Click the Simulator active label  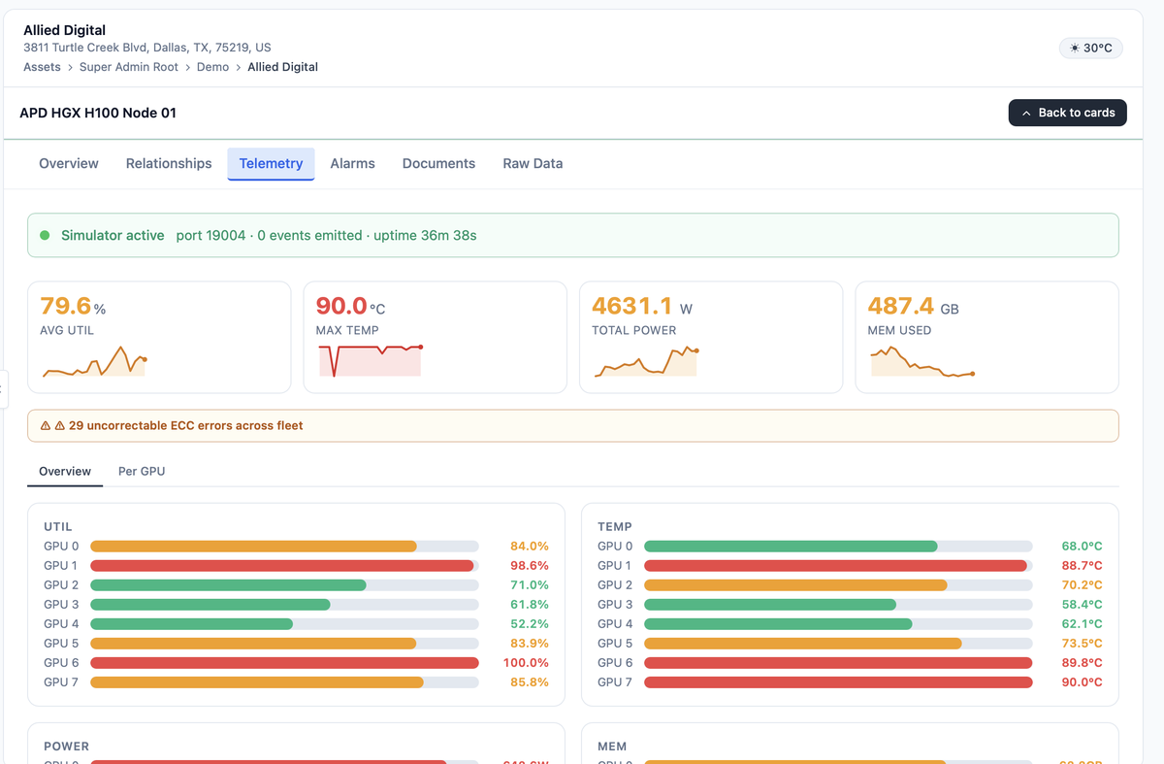tap(113, 235)
